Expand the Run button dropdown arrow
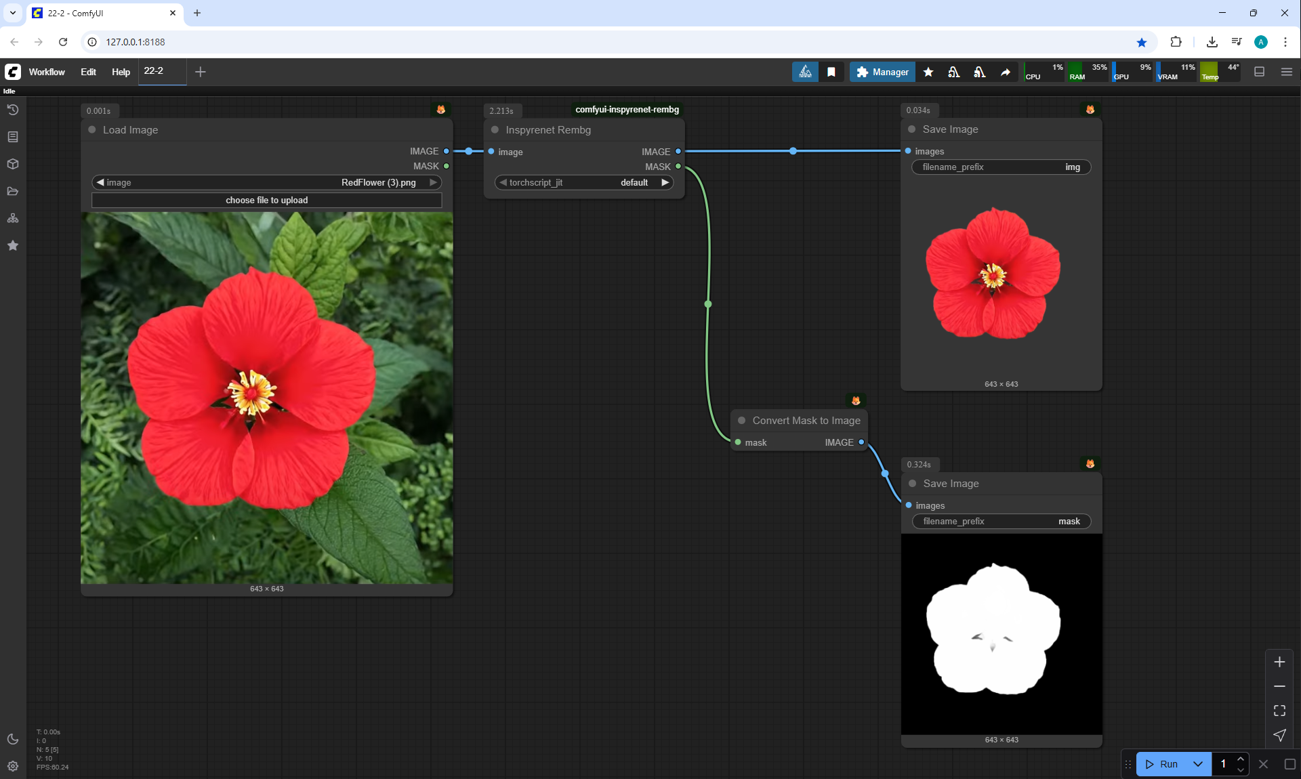The width and height of the screenshot is (1301, 779). click(1198, 764)
